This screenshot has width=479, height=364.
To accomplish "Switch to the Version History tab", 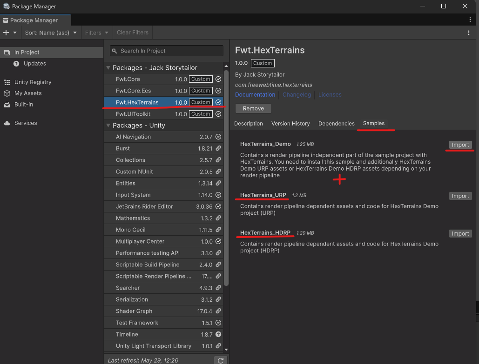I will 290,124.
